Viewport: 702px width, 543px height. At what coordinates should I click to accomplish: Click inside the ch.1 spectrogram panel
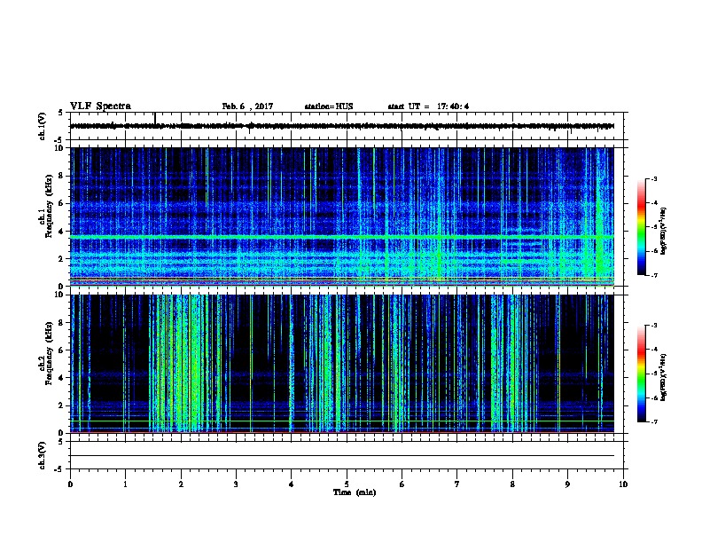(341, 216)
